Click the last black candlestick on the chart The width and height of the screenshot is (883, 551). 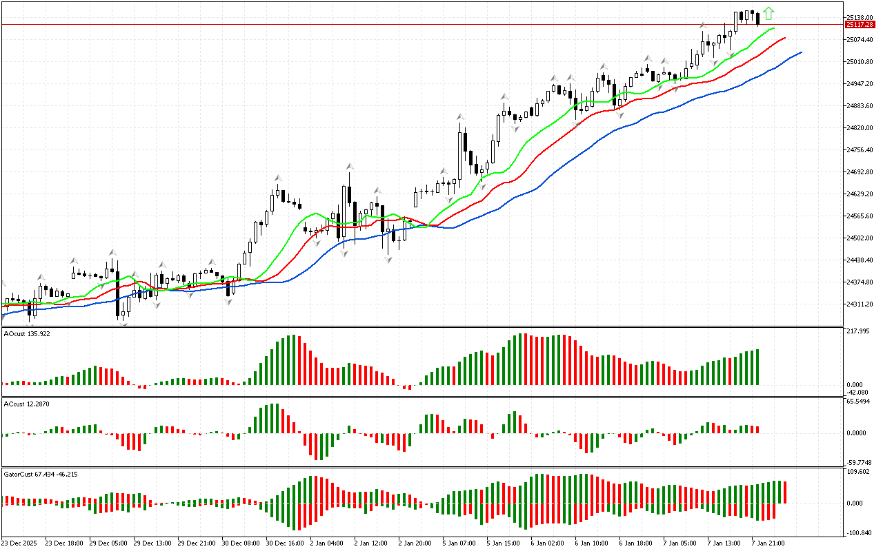(758, 20)
